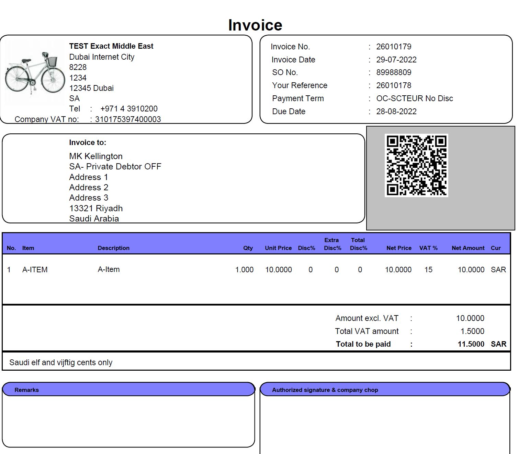Click the Net Amount column header

468,248
